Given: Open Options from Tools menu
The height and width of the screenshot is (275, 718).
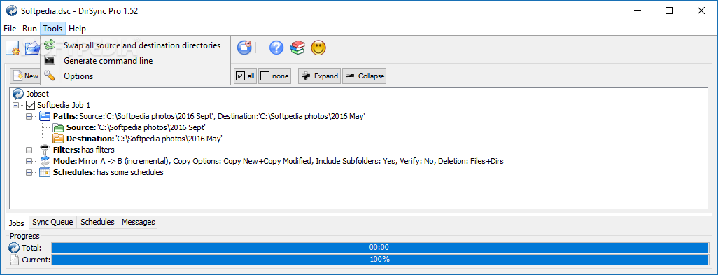Looking at the screenshot, I should (x=135, y=76).
